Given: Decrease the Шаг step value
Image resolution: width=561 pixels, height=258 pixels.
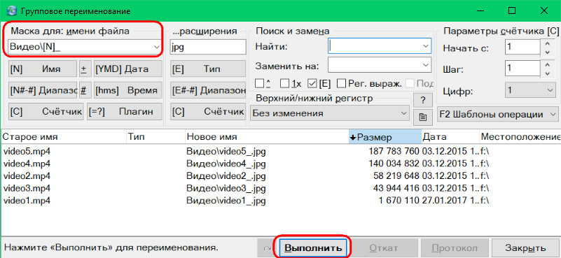Looking at the screenshot, I should coord(547,73).
